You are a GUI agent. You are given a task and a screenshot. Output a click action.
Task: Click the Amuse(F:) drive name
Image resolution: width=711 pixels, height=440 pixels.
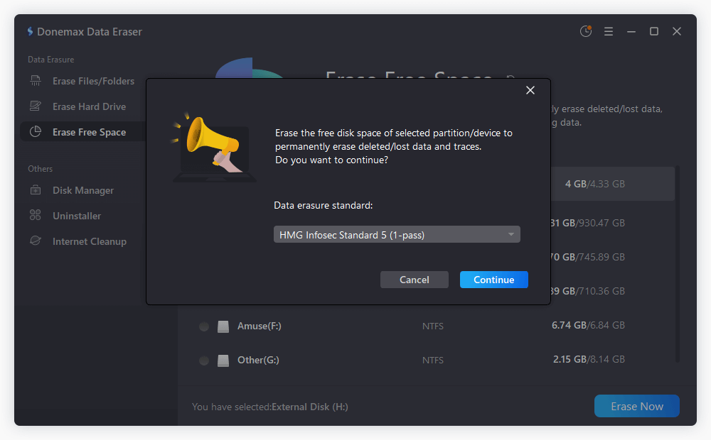(260, 326)
